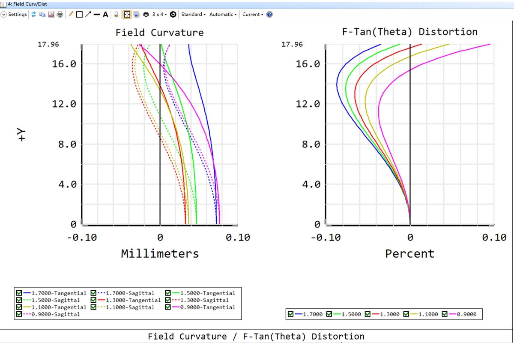Click the print icon
Viewport: 514px width, 343px height.
(x=60, y=15)
